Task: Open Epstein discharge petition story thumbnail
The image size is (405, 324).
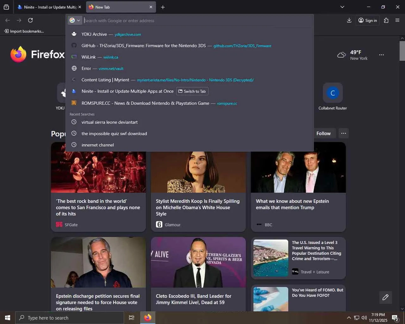Action: [98, 262]
